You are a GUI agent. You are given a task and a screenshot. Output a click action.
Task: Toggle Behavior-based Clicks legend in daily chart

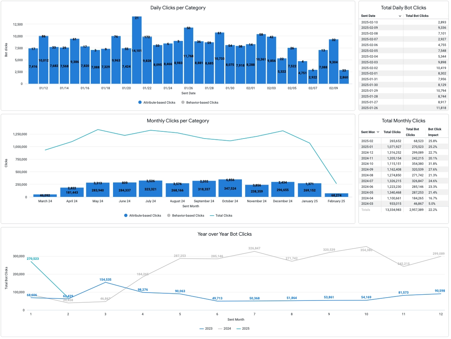199,103
